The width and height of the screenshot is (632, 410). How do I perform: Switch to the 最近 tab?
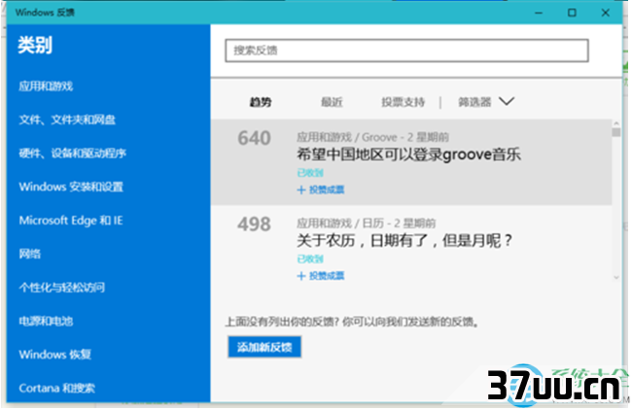[332, 102]
